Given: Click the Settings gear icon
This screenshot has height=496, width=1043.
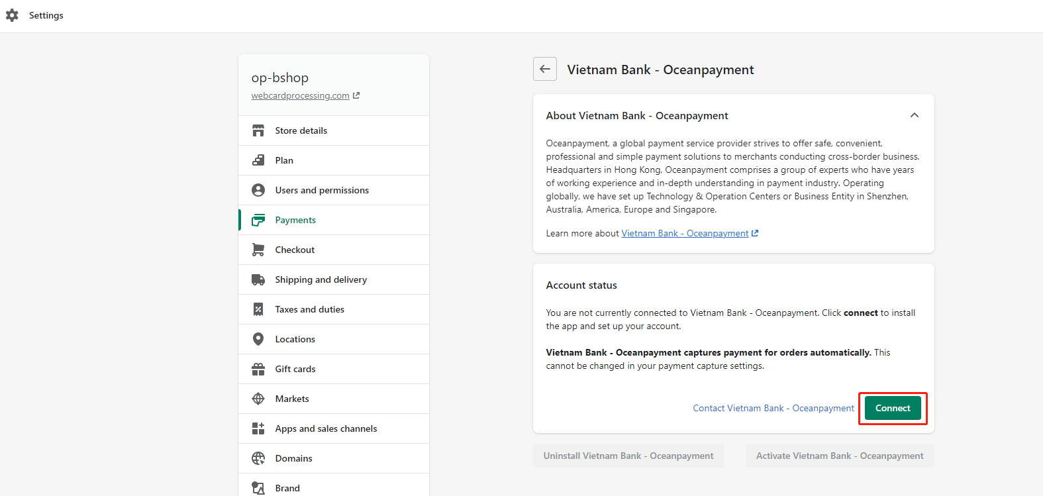Looking at the screenshot, I should pos(12,15).
